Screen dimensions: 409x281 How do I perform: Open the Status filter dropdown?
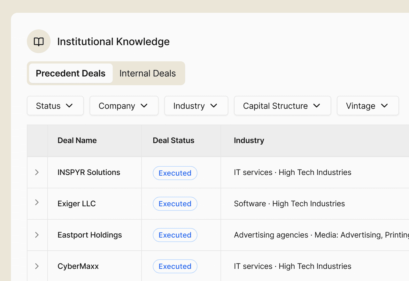(x=55, y=106)
